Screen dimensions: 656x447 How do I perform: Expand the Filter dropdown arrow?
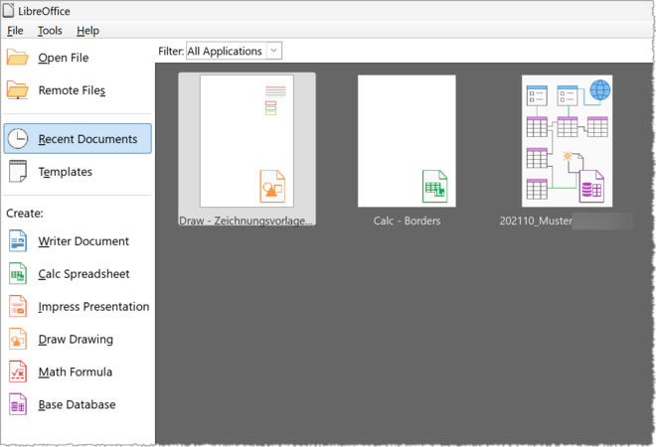[x=273, y=51]
